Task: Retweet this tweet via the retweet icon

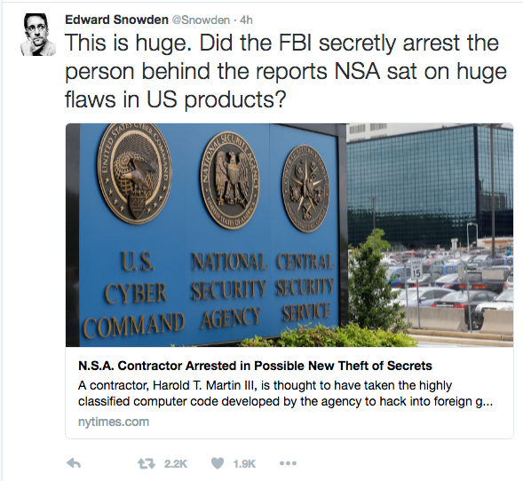Action: (147, 463)
